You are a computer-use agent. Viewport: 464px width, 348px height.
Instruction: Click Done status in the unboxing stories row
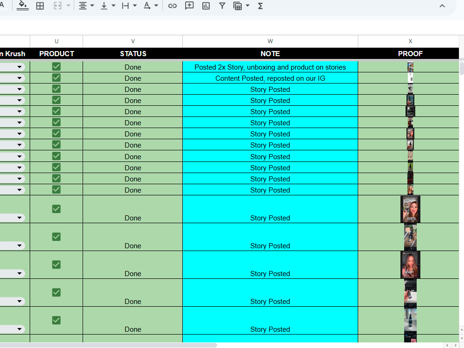(133, 67)
